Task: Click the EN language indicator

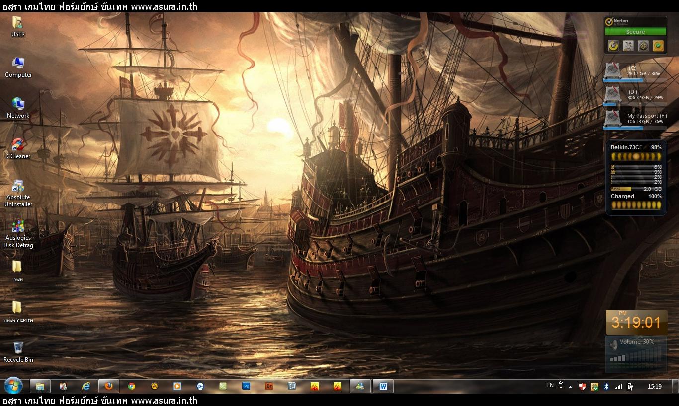Action: point(550,385)
